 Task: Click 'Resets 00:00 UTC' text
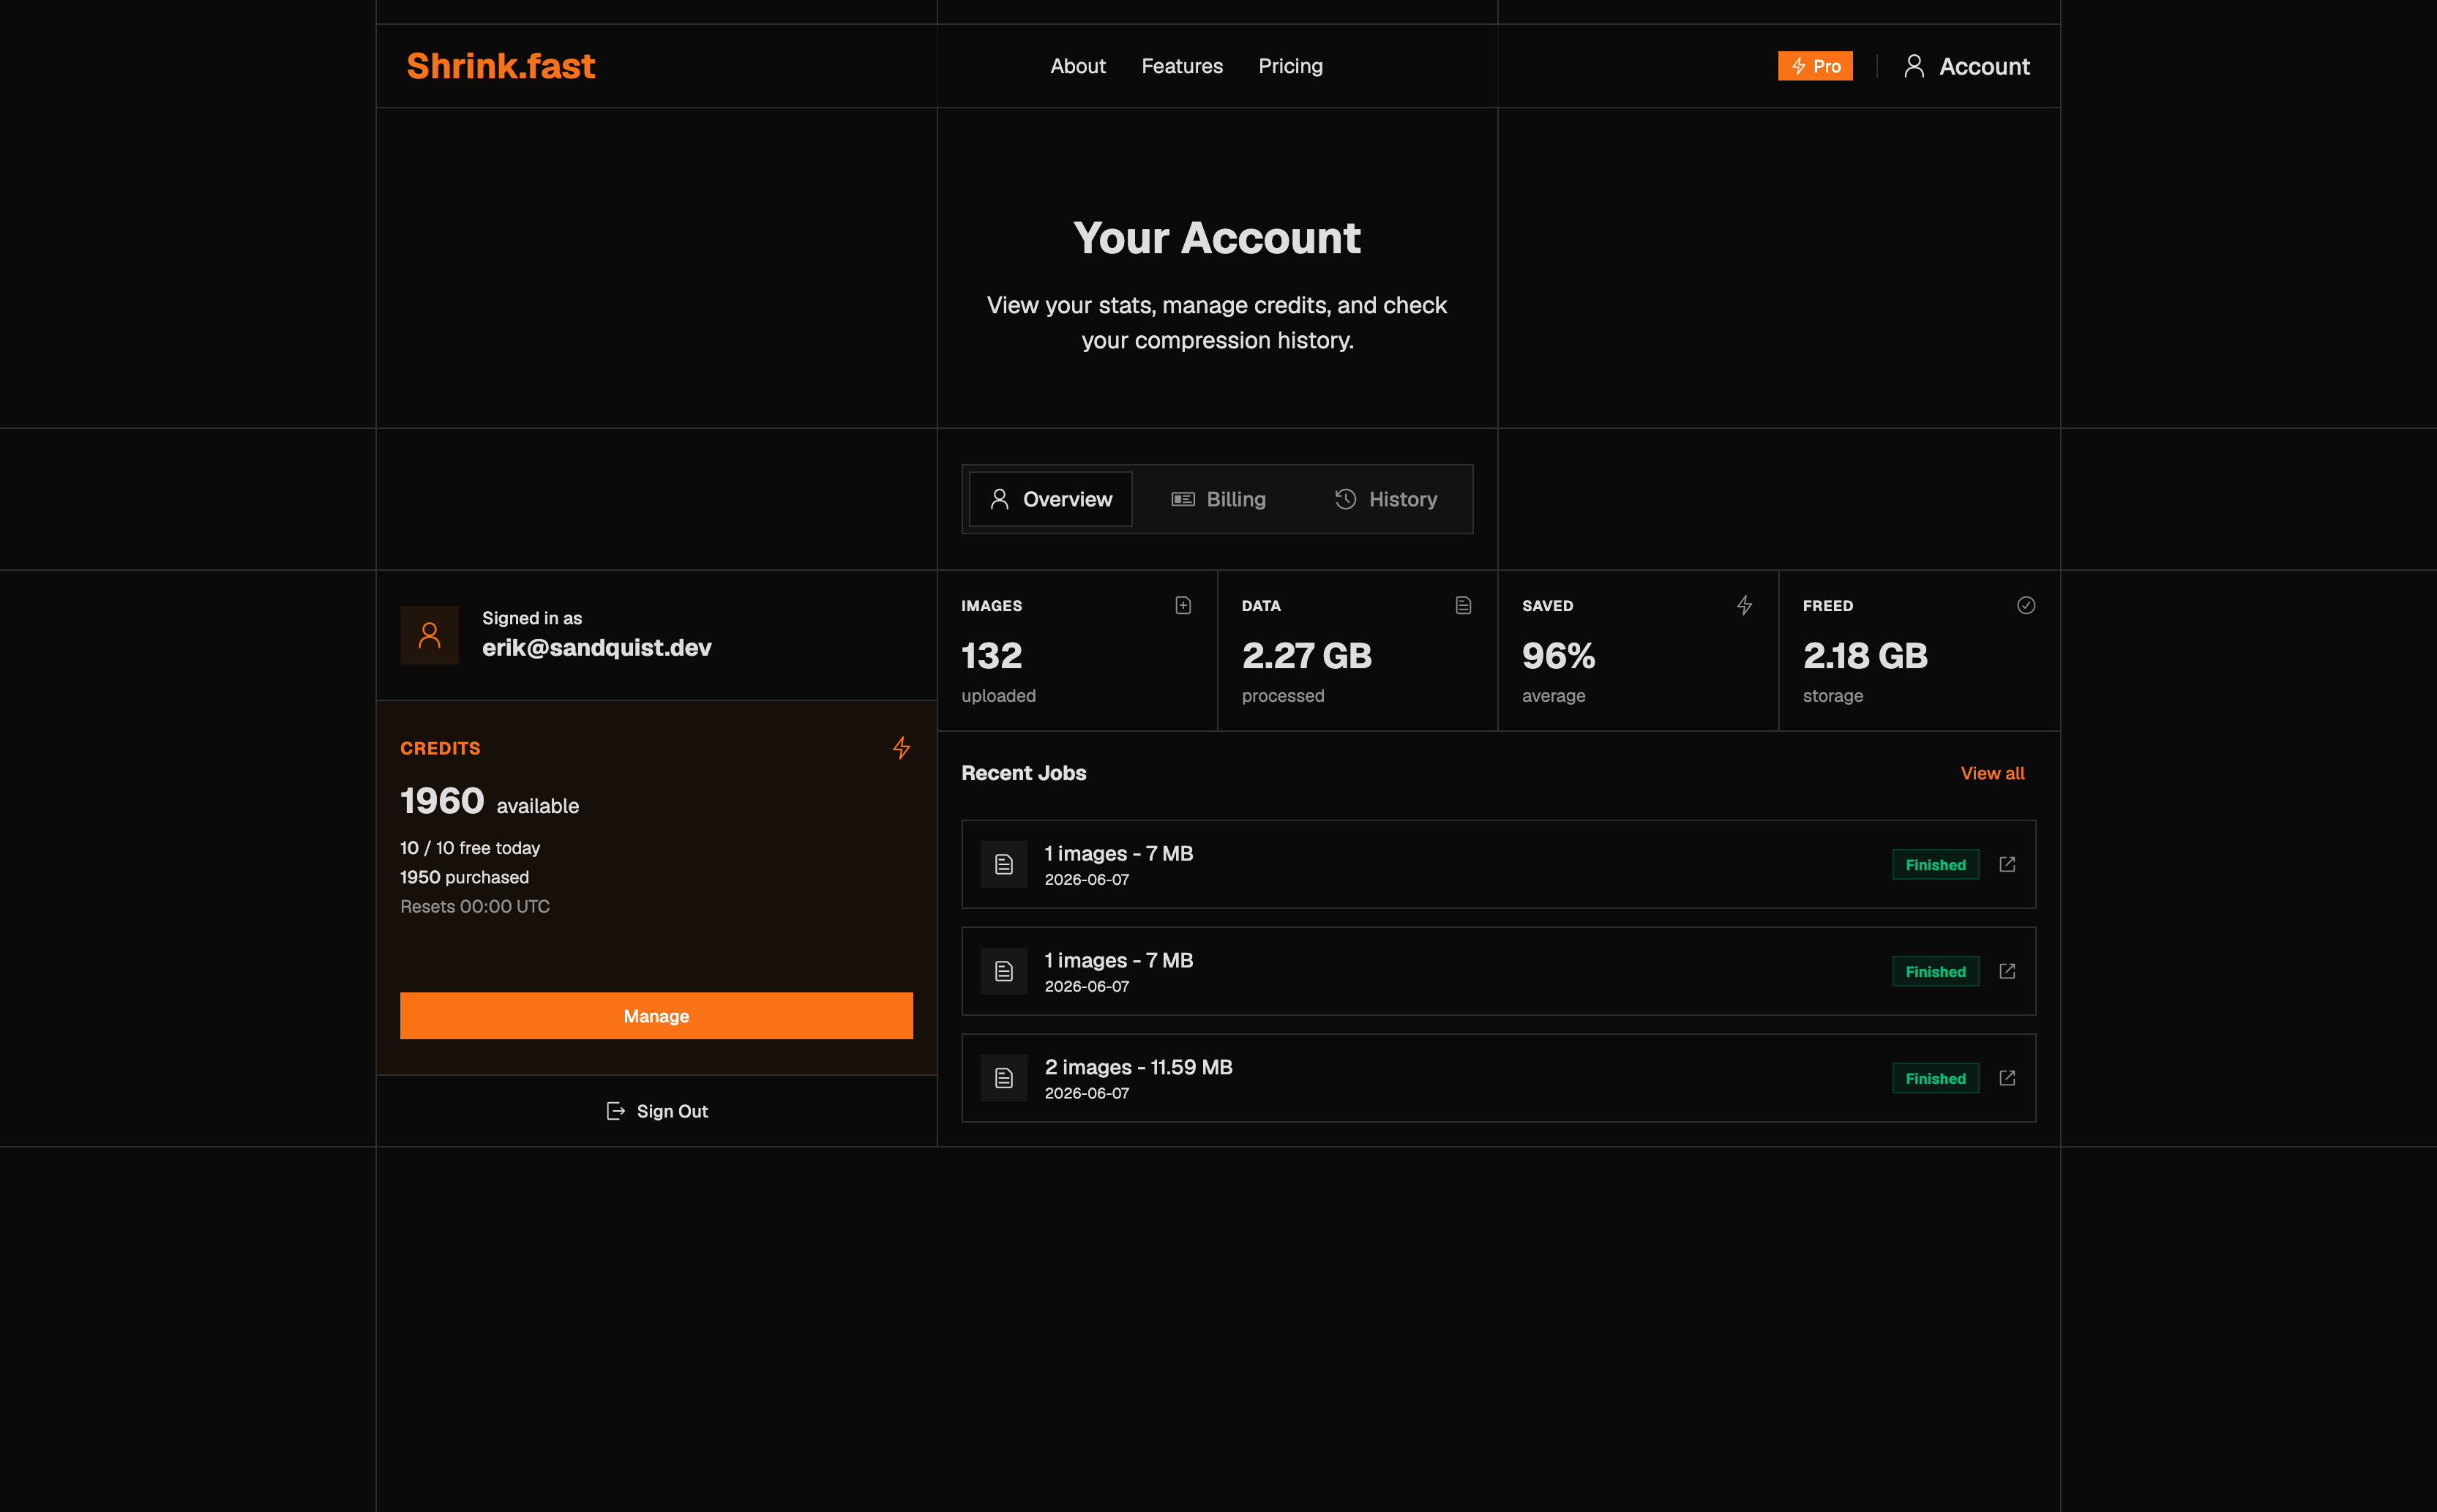pos(475,907)
